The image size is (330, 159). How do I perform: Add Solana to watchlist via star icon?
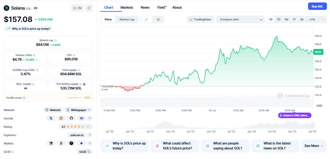click(77, 8)
